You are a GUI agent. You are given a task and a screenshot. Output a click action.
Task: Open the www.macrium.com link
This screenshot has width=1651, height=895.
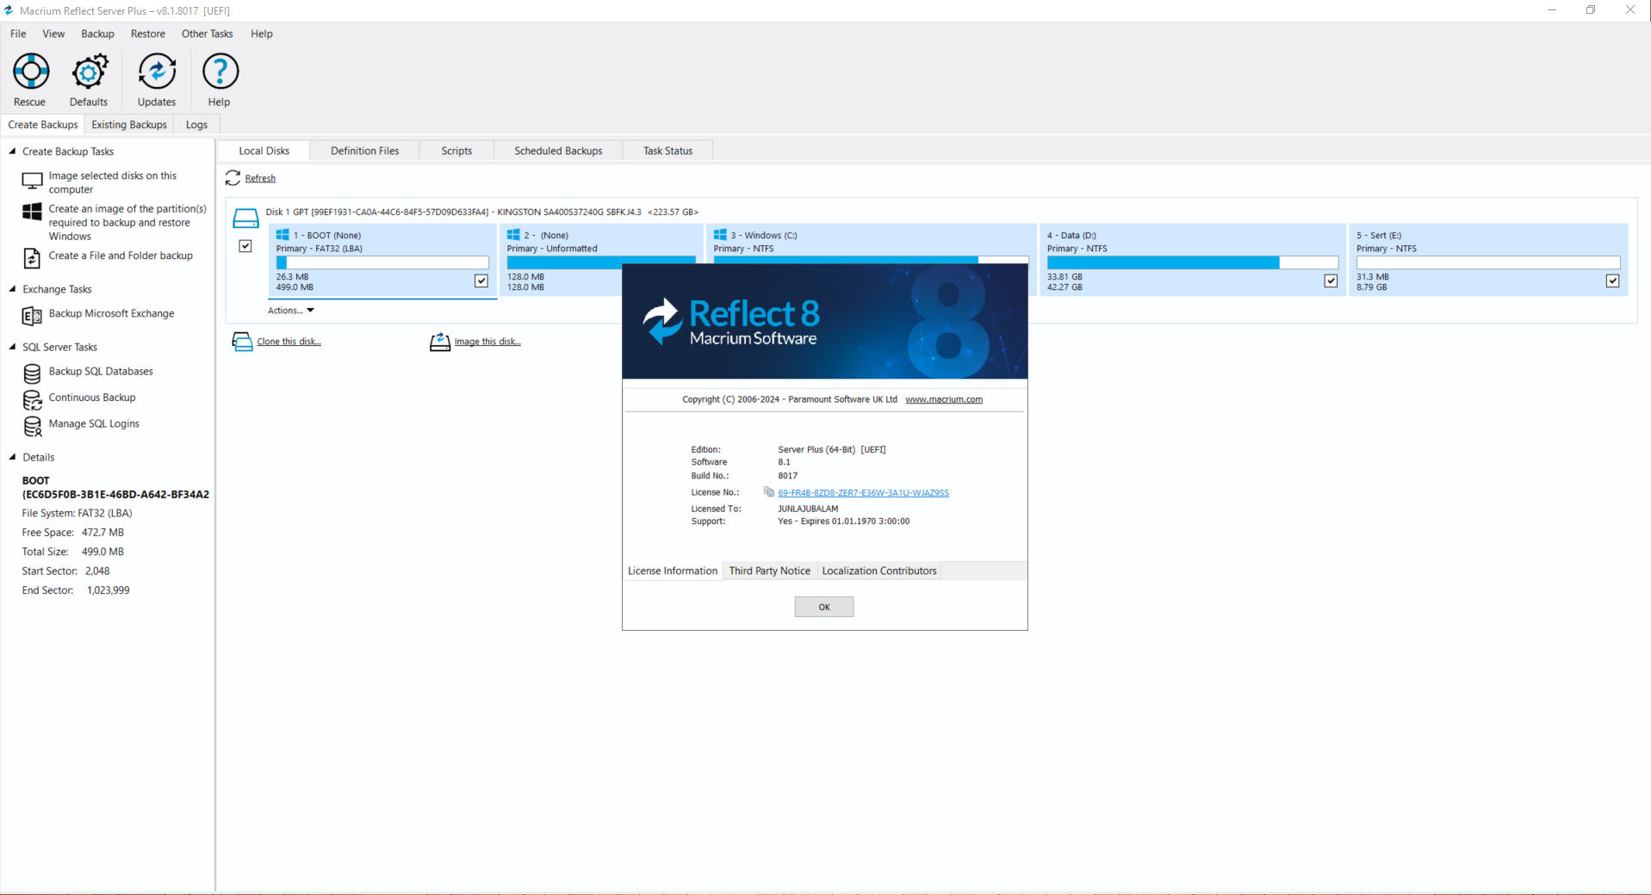point(944,399)
